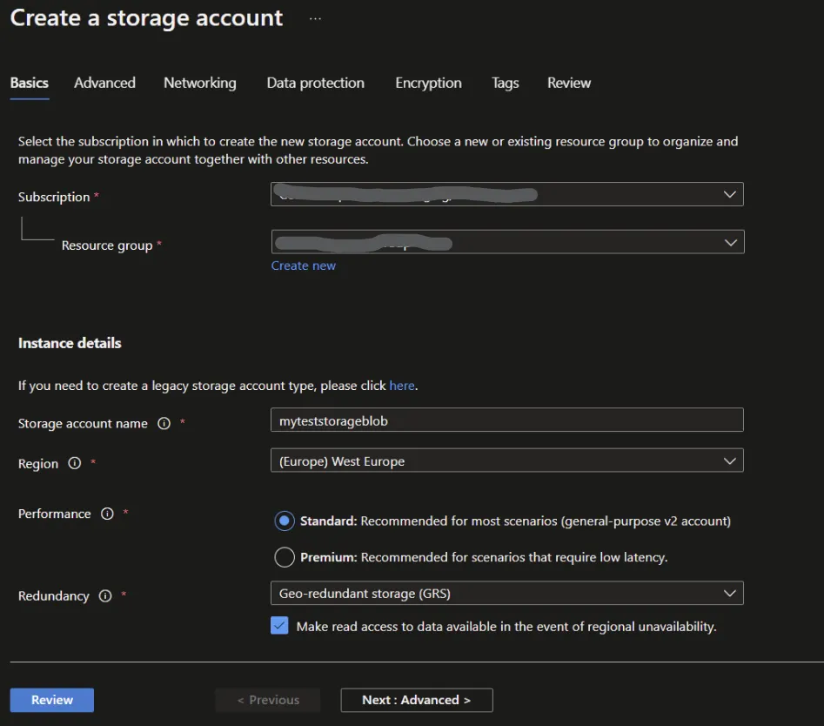Image resolution: width=824 pixels, height=726 pixels.
Task: Open the ellipsis menu beside the page title
Action: tap(314, 17)
